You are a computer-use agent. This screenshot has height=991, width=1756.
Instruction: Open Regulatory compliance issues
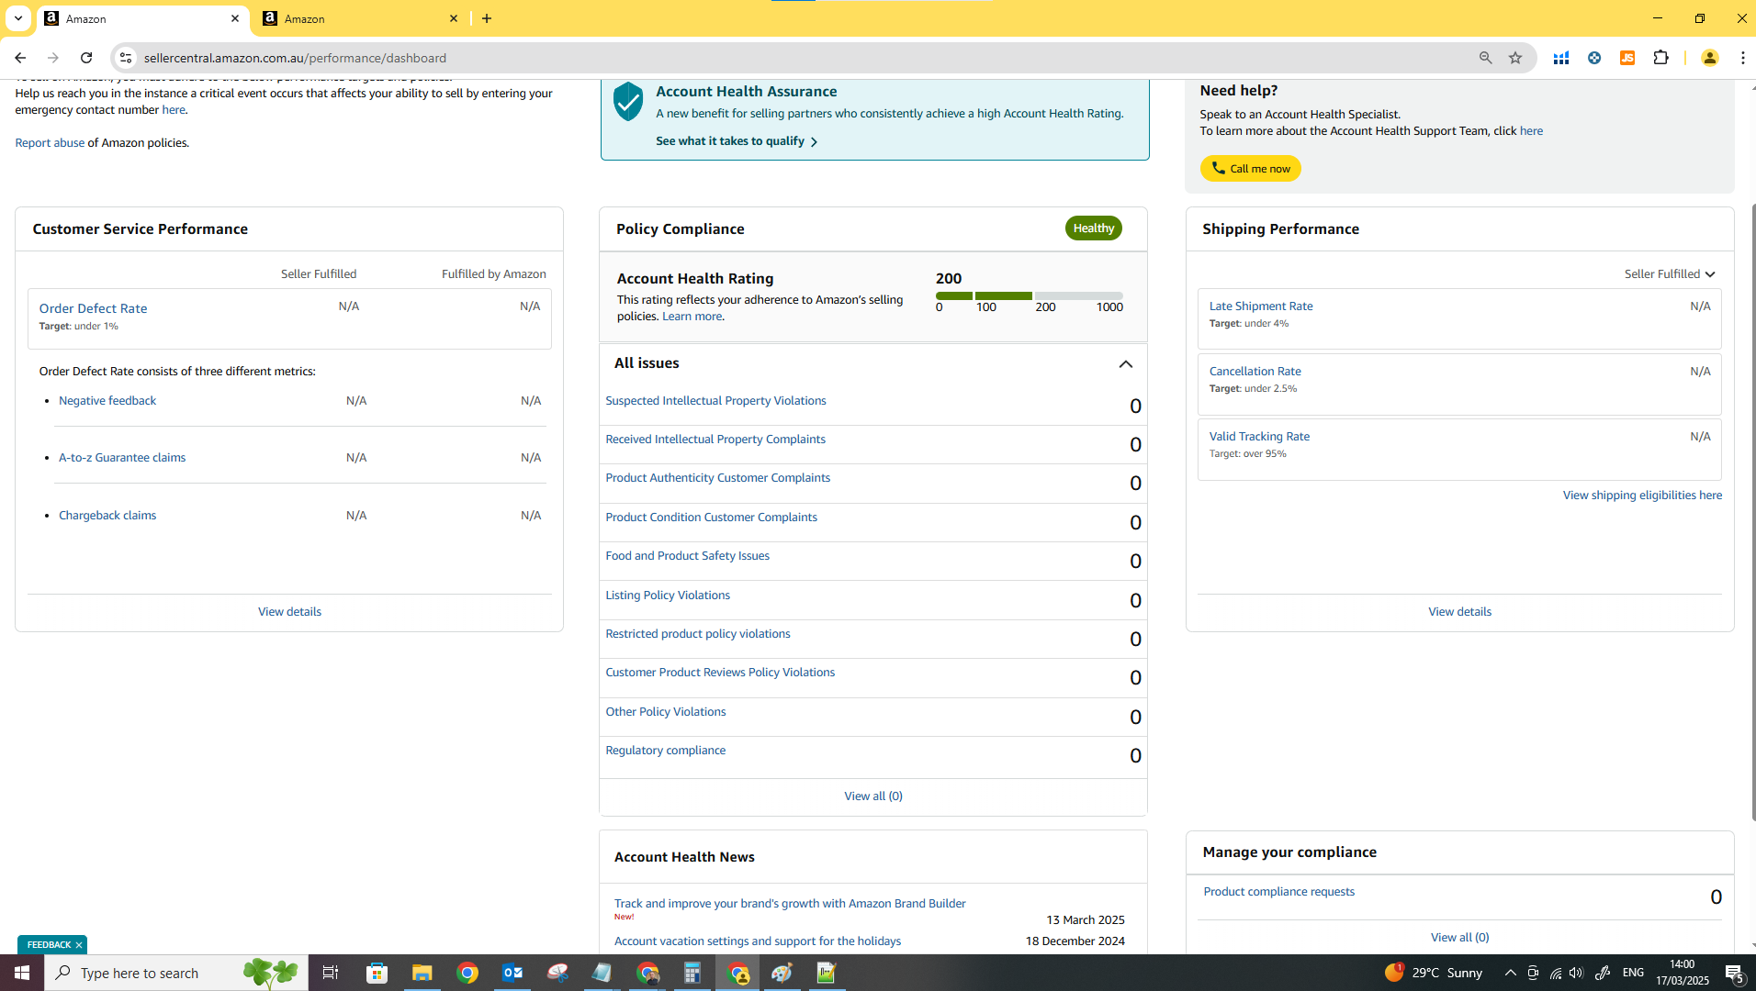pos(665,751)
